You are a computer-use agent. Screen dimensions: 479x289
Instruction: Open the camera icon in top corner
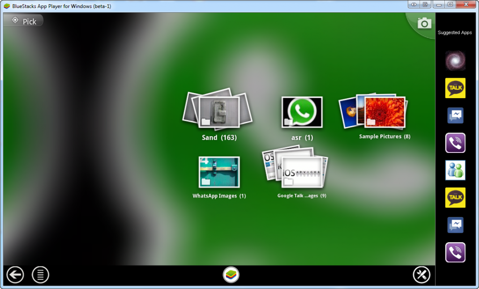tap(424, 23)
